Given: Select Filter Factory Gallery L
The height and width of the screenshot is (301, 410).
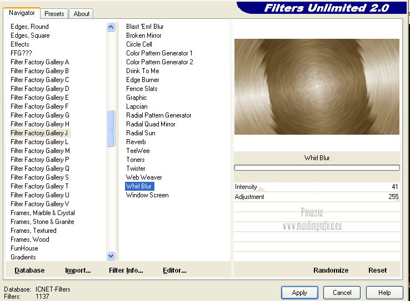Looking at the screenshot, I should (40, 142).
